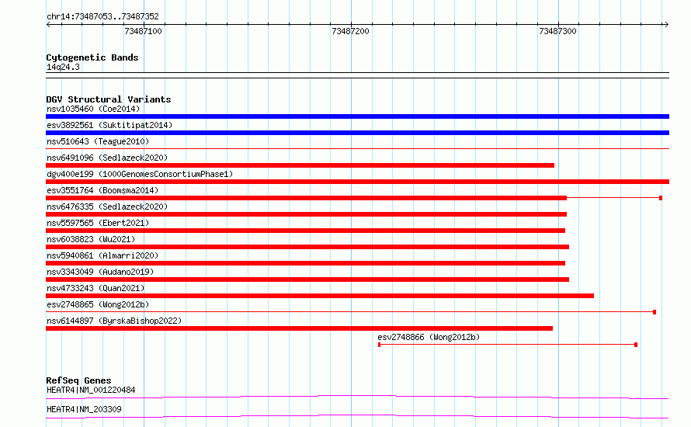Click nsv510643 (Teague2010) label

click(x=98, y=141)
